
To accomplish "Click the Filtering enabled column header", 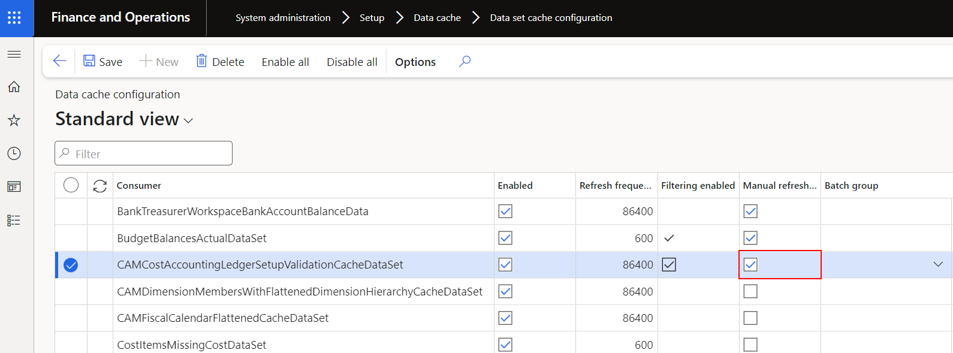I will [x=698, y=186].
